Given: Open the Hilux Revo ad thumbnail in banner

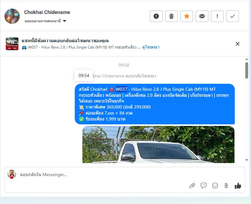Looking at the screenshot, I should (x=12, y=44).
